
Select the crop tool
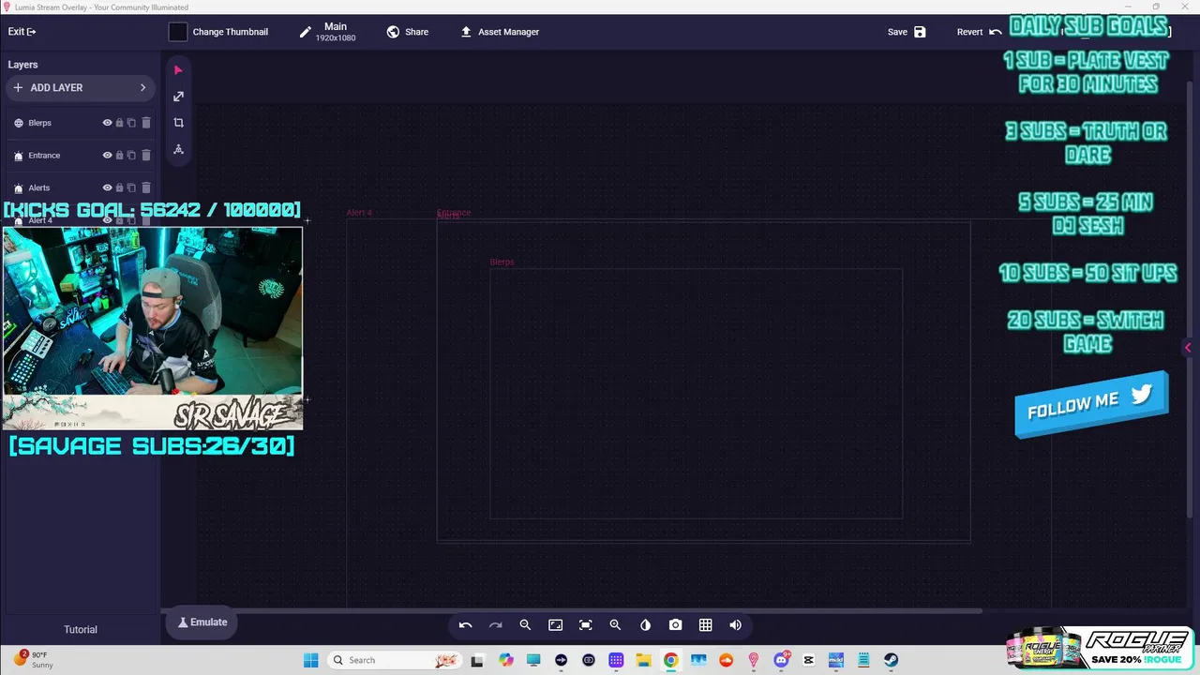pyautogui.click(x=178, y=123)
